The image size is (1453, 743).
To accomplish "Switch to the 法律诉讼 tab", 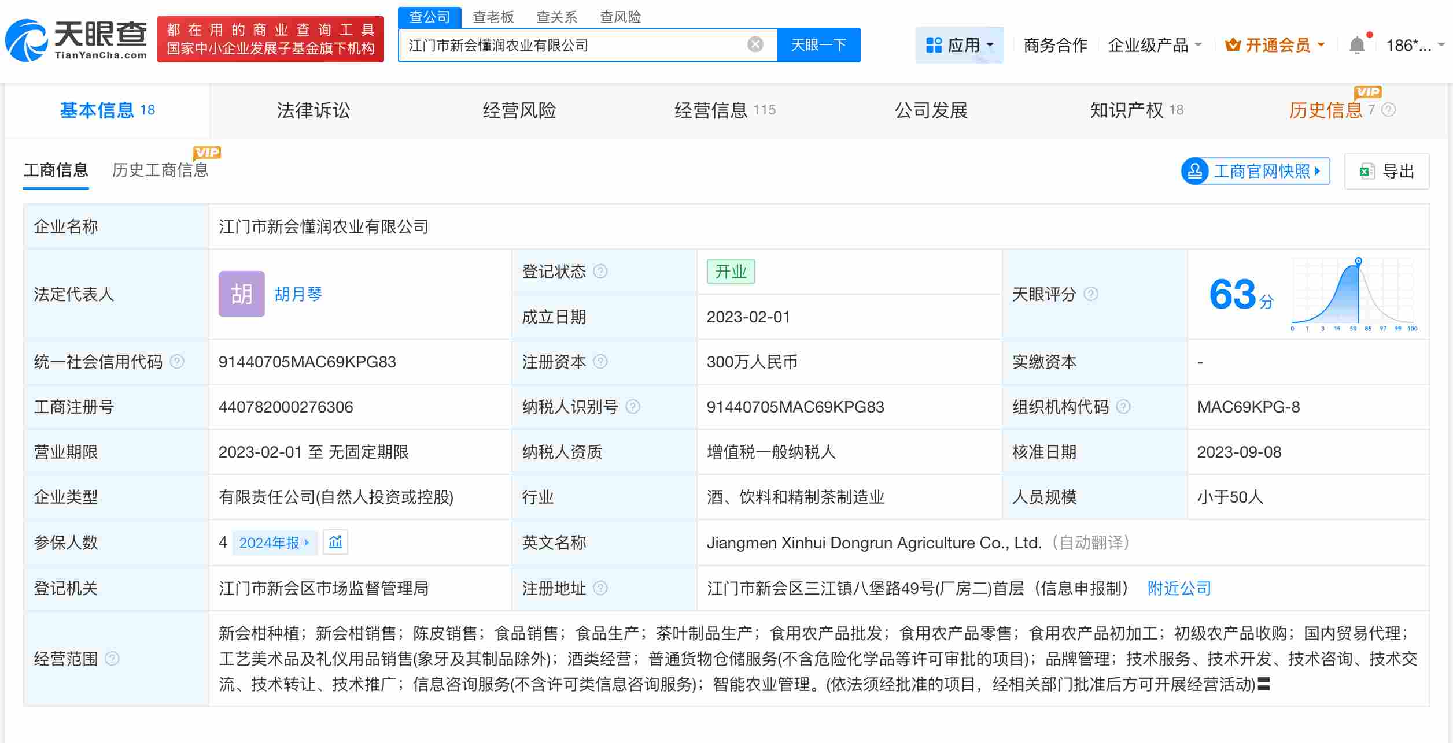I will point(315,110).
